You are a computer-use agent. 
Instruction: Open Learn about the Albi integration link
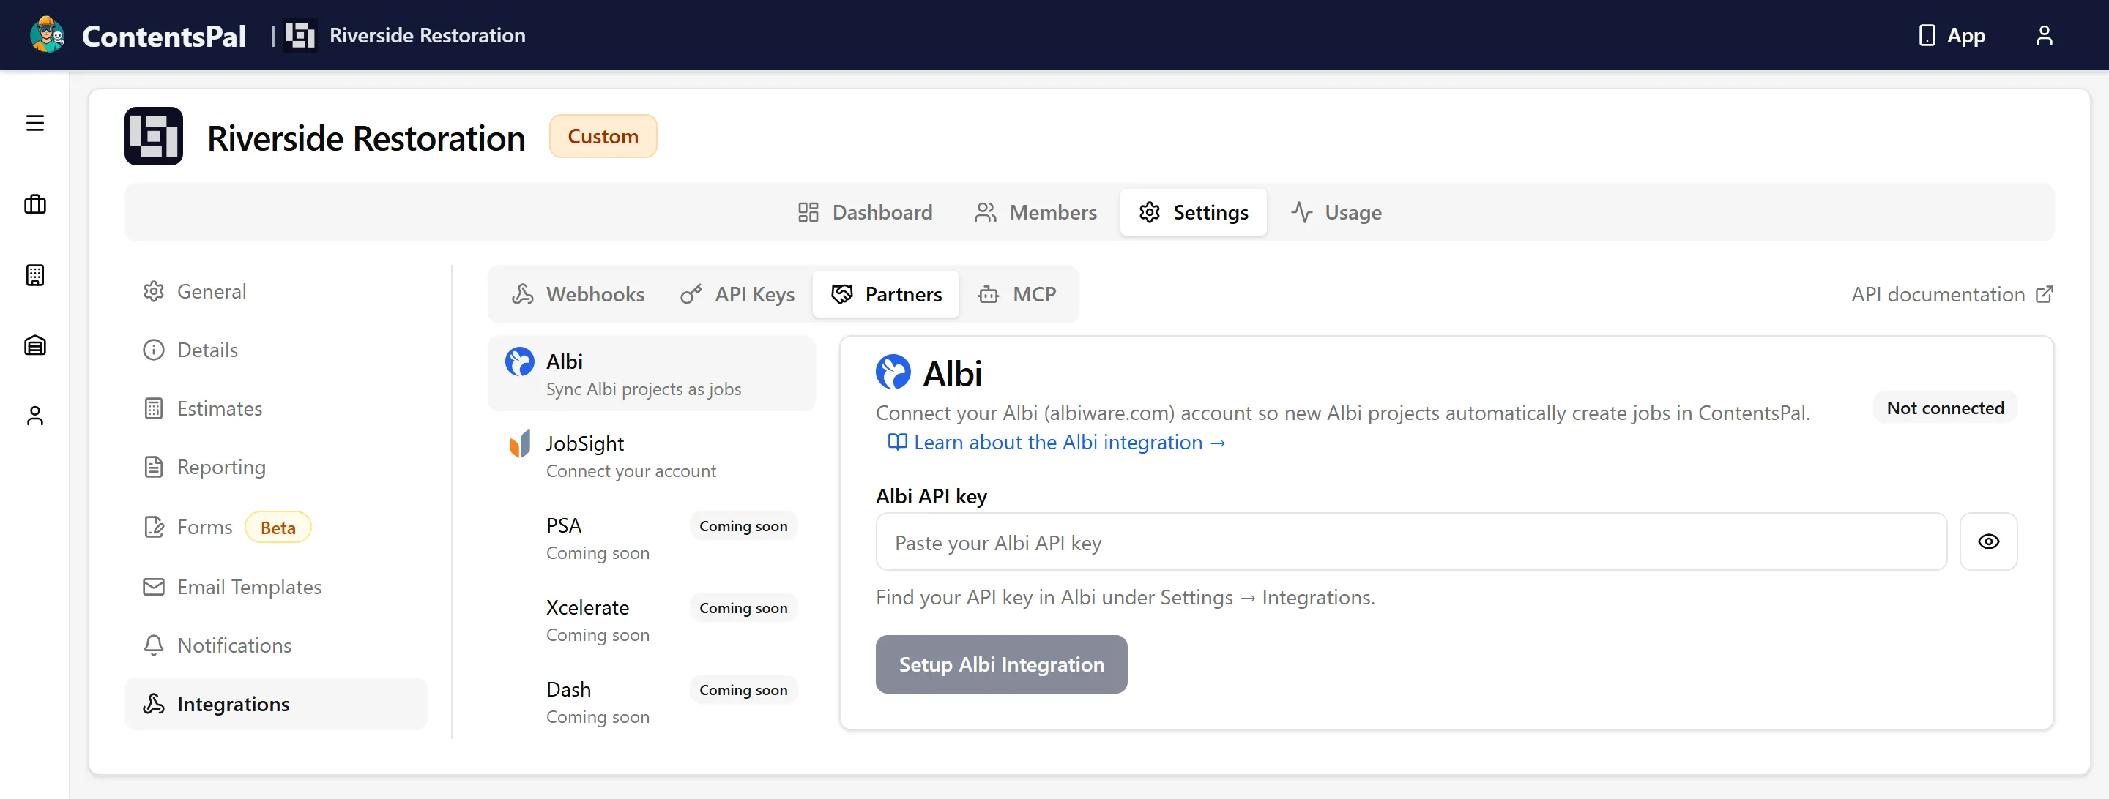click(1057, 443)
